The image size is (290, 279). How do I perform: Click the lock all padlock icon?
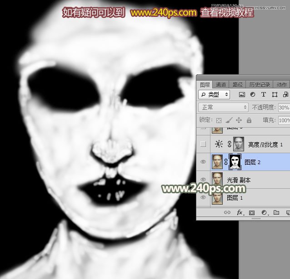tap(249, 120)
